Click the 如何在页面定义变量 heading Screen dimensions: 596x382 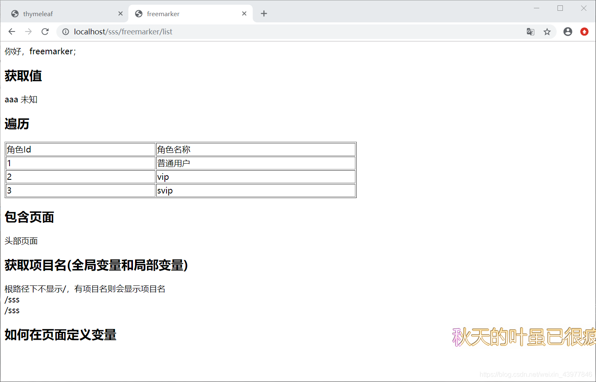click(60, 335)
